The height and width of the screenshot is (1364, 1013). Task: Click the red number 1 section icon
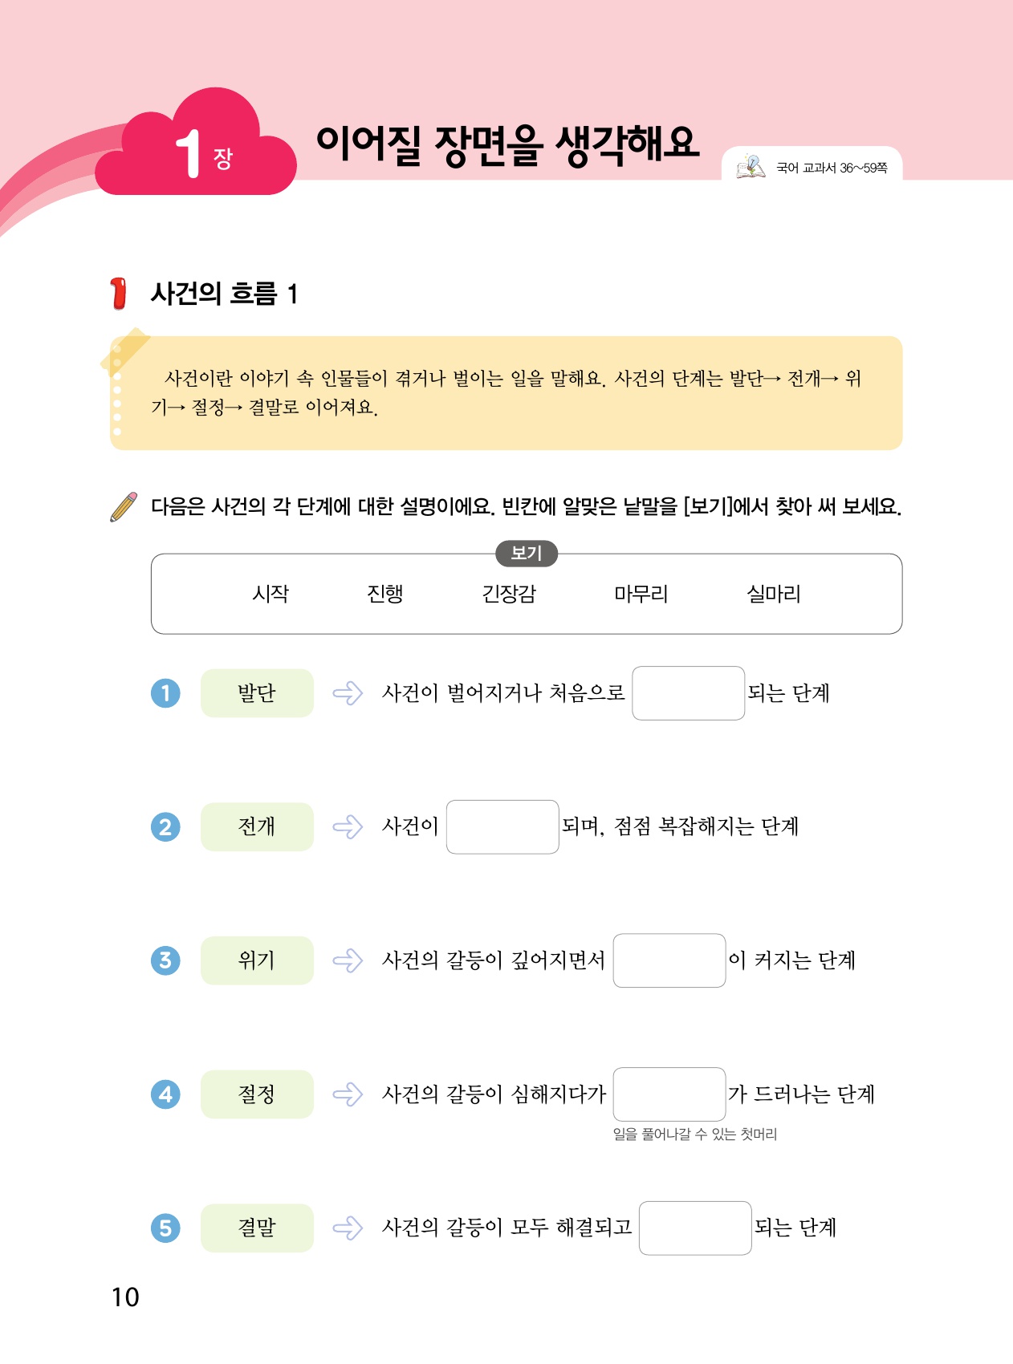coord(119,294)
